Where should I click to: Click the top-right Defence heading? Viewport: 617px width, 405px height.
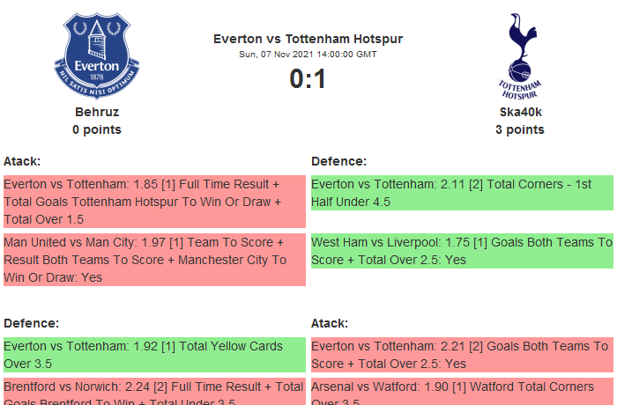coord(338,161)
